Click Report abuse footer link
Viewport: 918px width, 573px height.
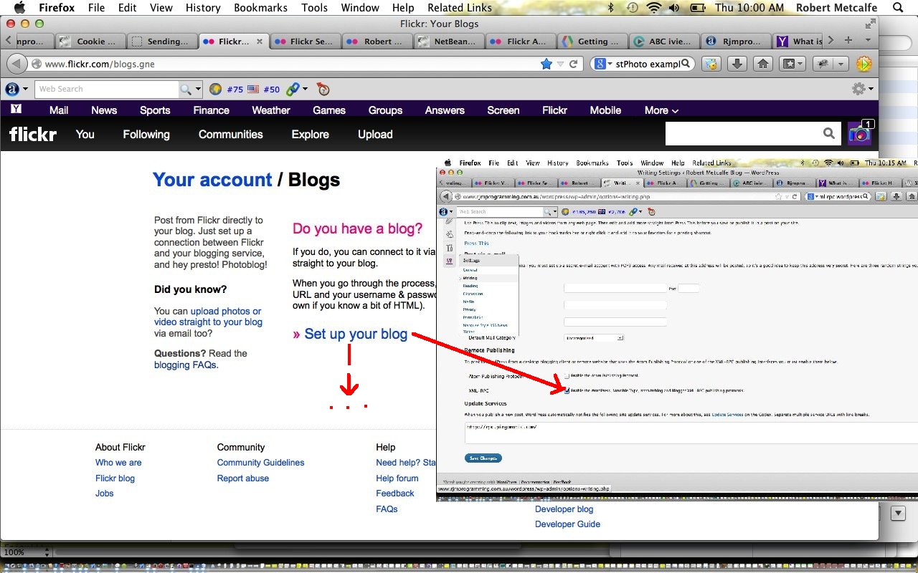243,478
